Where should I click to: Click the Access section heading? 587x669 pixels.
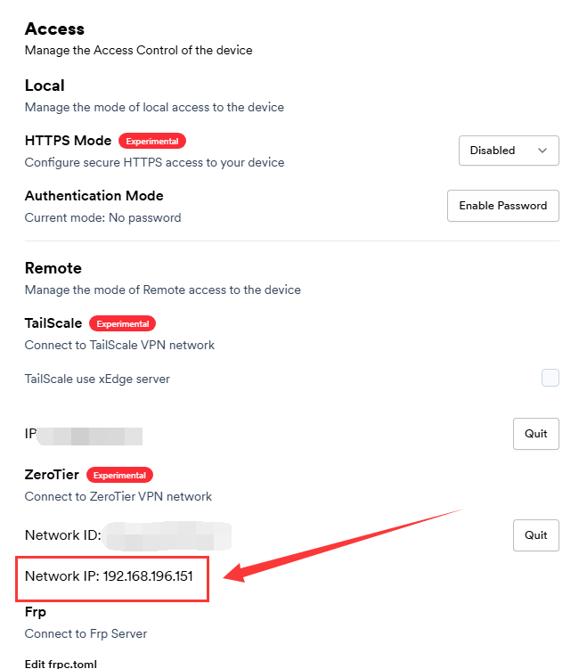tap(53, 29)
